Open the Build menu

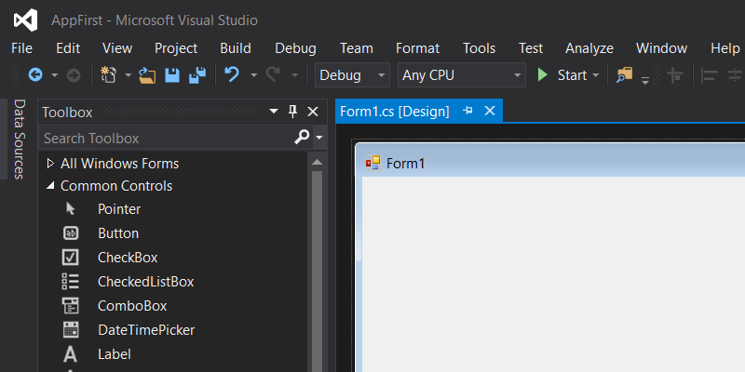click(x=236, y=48)
